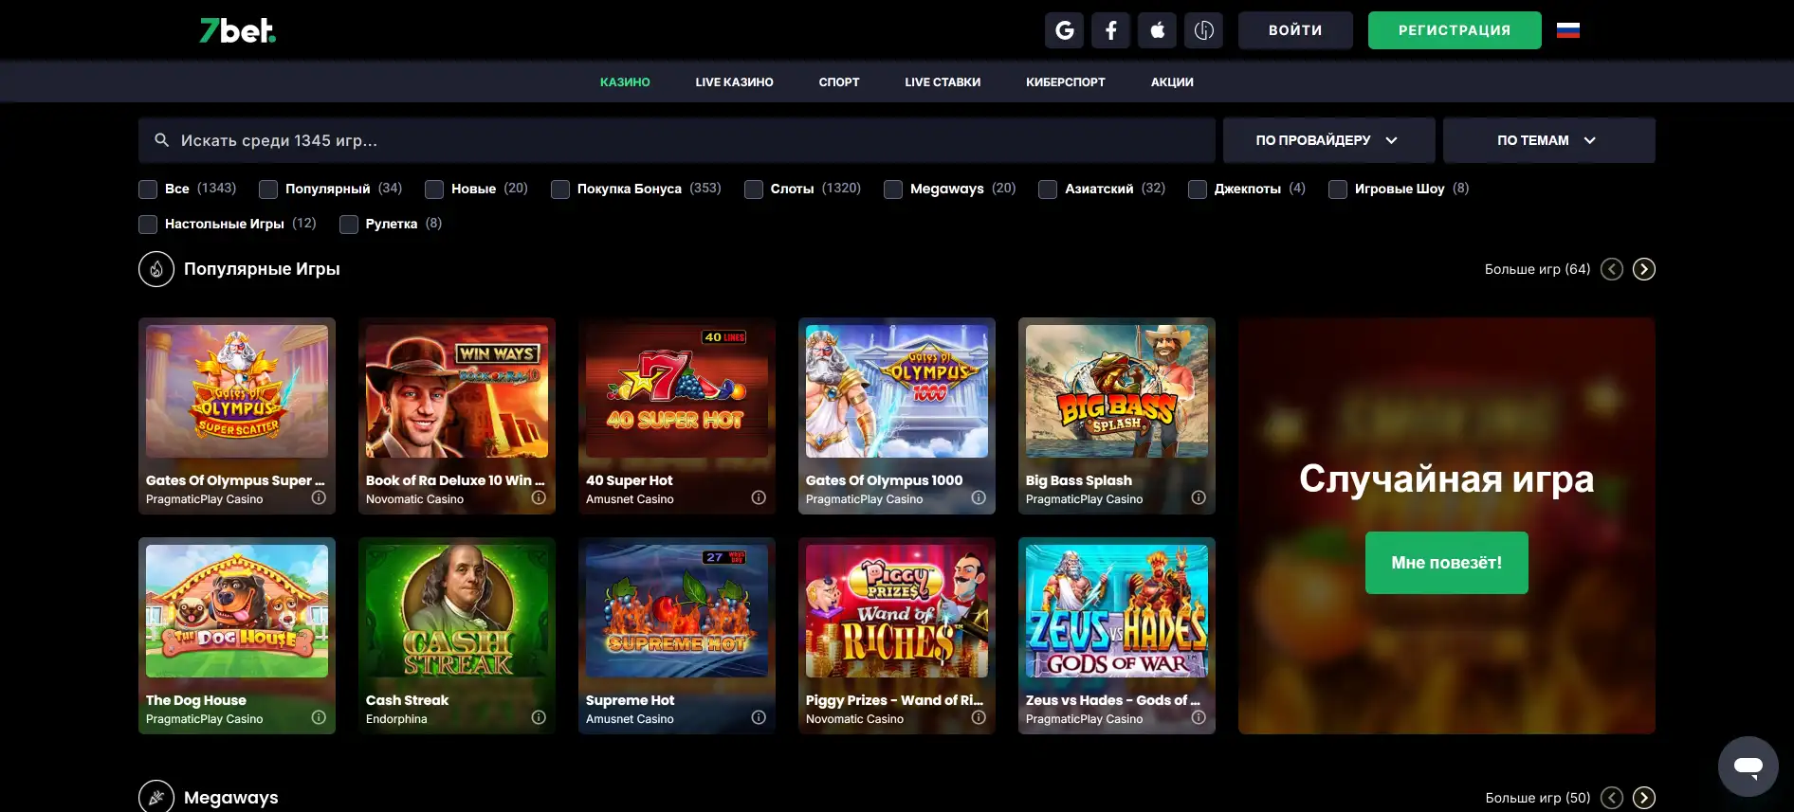Go to next popular games page
The width and height of the screenshot is (1794, 812).
point(1644,269)
